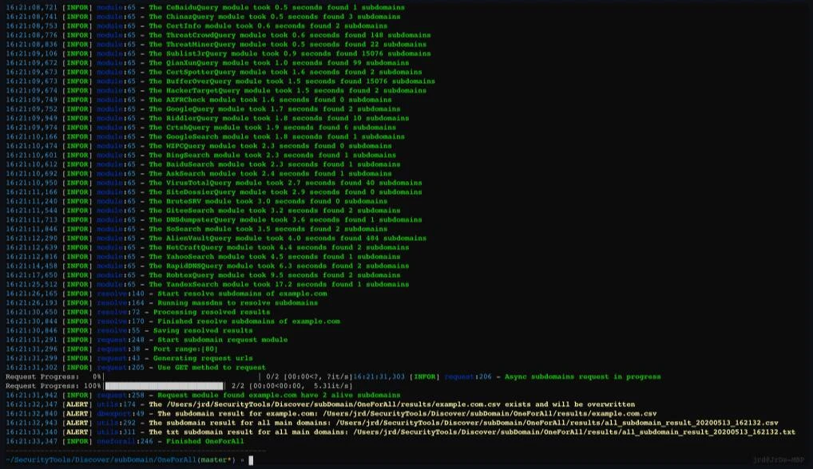The height and width of the screenshot is (469, 813).
Task: Click the BufferOverQuery module name
Action: coord(199,81)
